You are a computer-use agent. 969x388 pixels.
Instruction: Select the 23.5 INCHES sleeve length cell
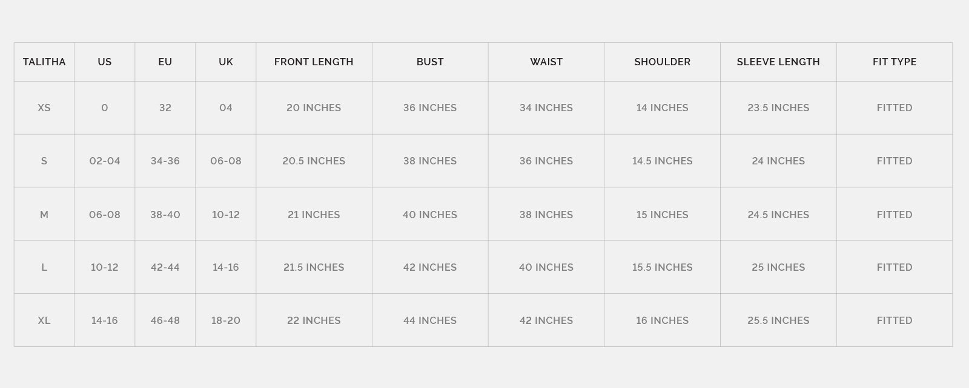[778, 108]
